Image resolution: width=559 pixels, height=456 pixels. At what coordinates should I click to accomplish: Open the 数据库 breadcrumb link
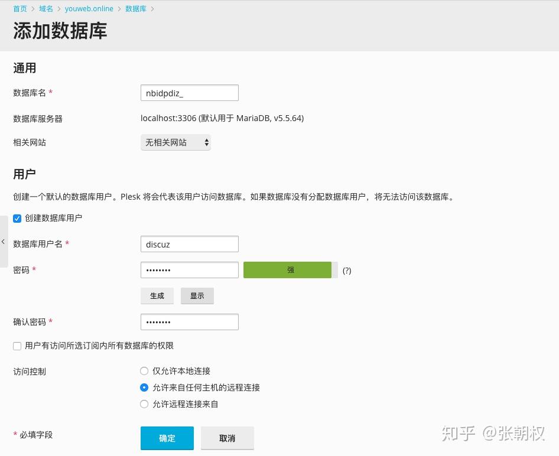136,8
